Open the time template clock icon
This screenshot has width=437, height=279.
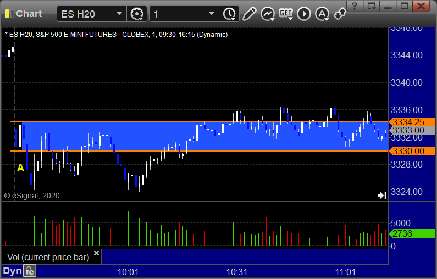(229, 14)
